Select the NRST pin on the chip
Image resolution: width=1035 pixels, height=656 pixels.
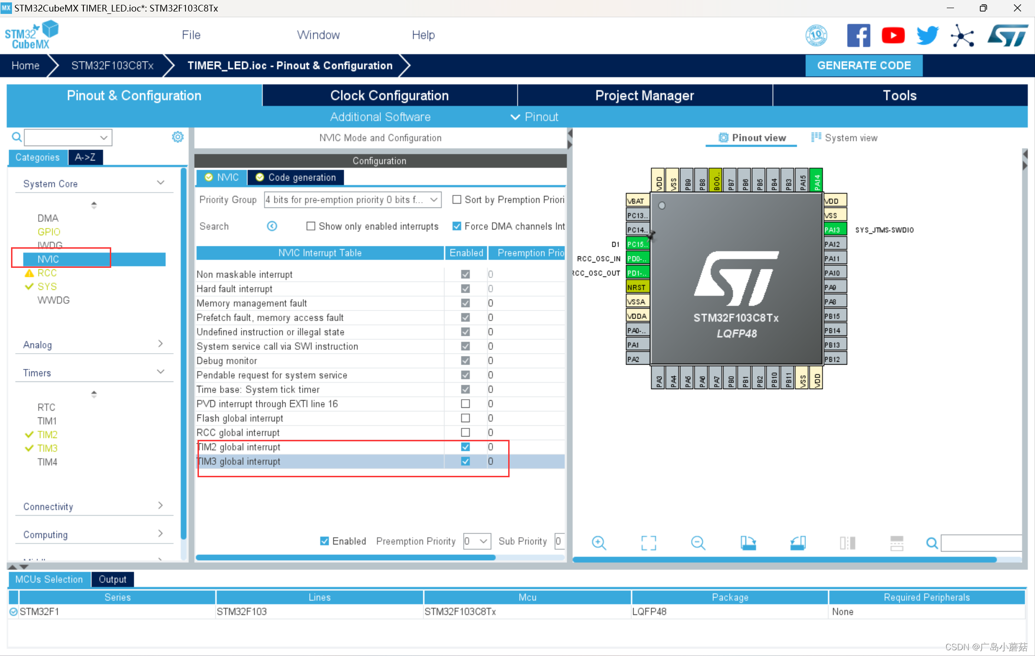tap(638, 287)
